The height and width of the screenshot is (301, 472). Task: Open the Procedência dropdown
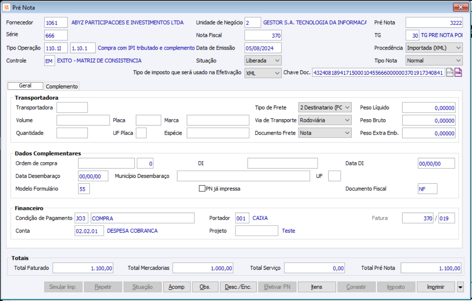434,48
